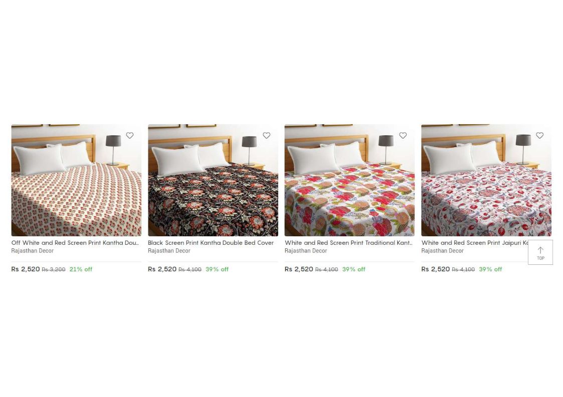Click the Rs 2,520 price with 21% off
The width and height of the screenshot is (563, 397).
coord(26,269)
